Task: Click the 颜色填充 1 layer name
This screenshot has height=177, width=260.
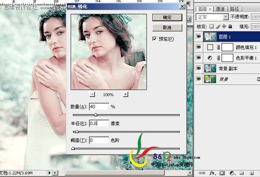Action: tap(246, 47)
